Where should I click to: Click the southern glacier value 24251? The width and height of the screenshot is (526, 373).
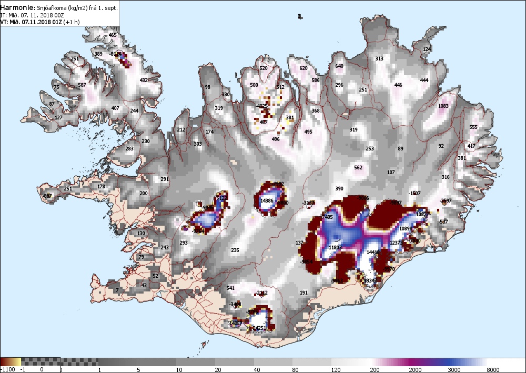coord(259,328)
